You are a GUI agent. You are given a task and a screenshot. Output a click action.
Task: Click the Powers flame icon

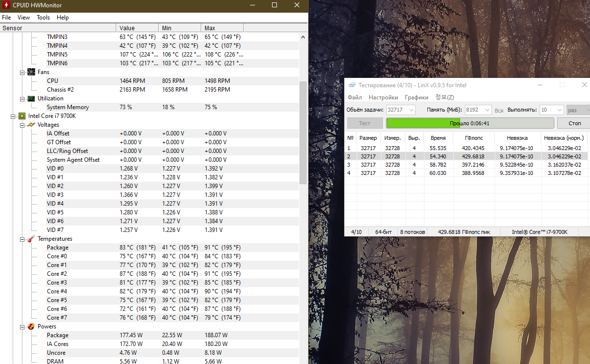pos(31,326)
